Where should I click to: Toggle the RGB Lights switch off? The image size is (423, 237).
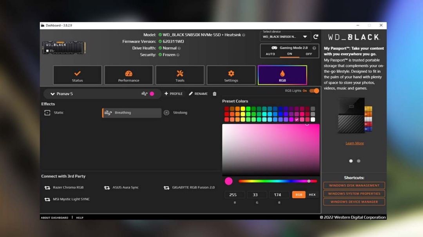tap(314, 91)
